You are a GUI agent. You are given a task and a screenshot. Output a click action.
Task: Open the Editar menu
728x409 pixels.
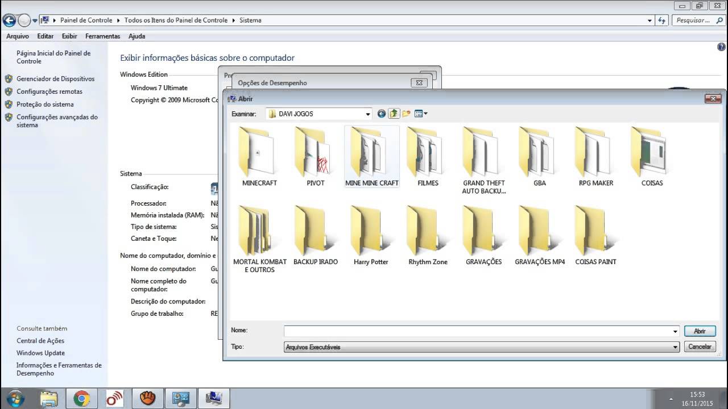click(45, 36)
